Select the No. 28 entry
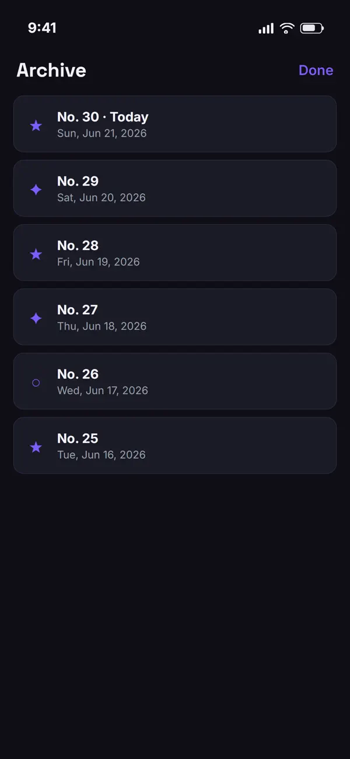This screenshot has width=350, height=759. pyautogui.click(x=175, y=252)
